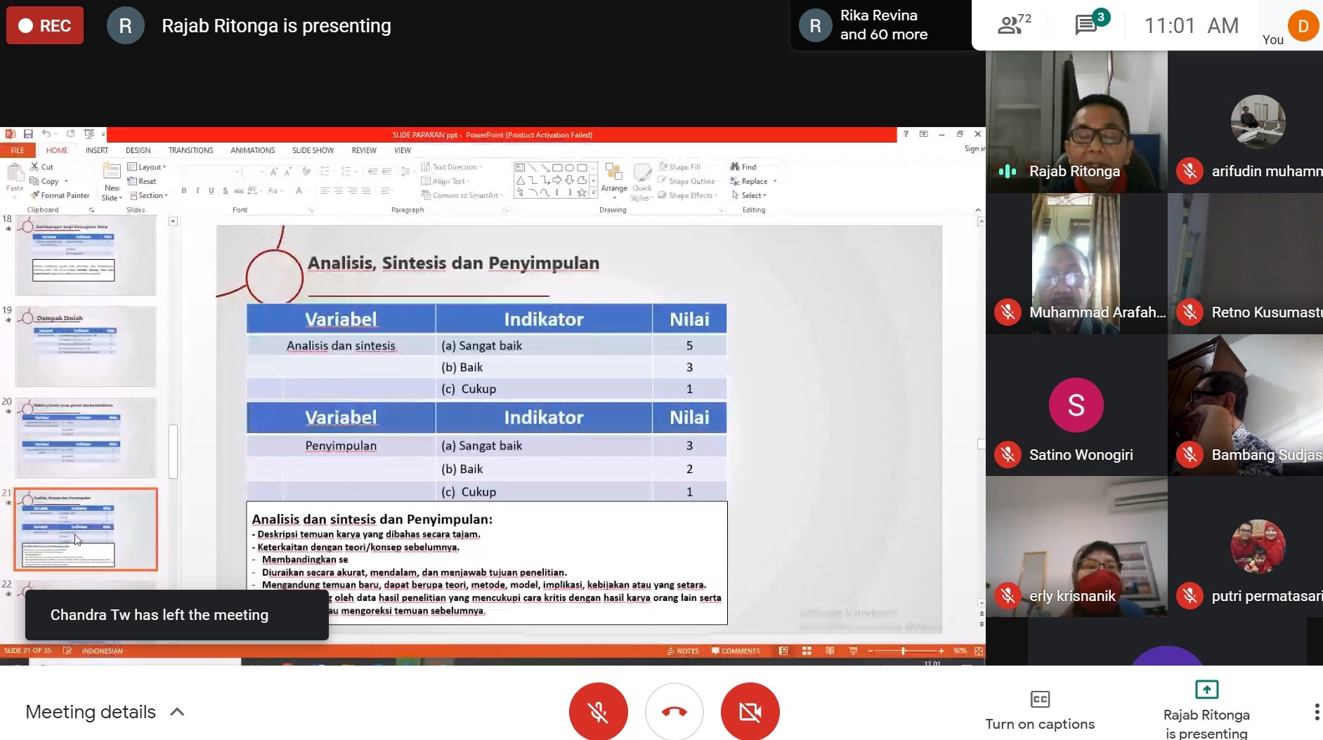Open the Layout dropdown
The image size is (1323, 740).
click(147, 167)
